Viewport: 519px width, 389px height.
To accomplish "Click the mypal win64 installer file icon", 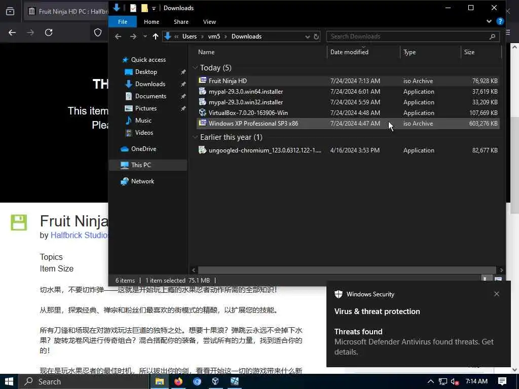I will pos(203,91).
